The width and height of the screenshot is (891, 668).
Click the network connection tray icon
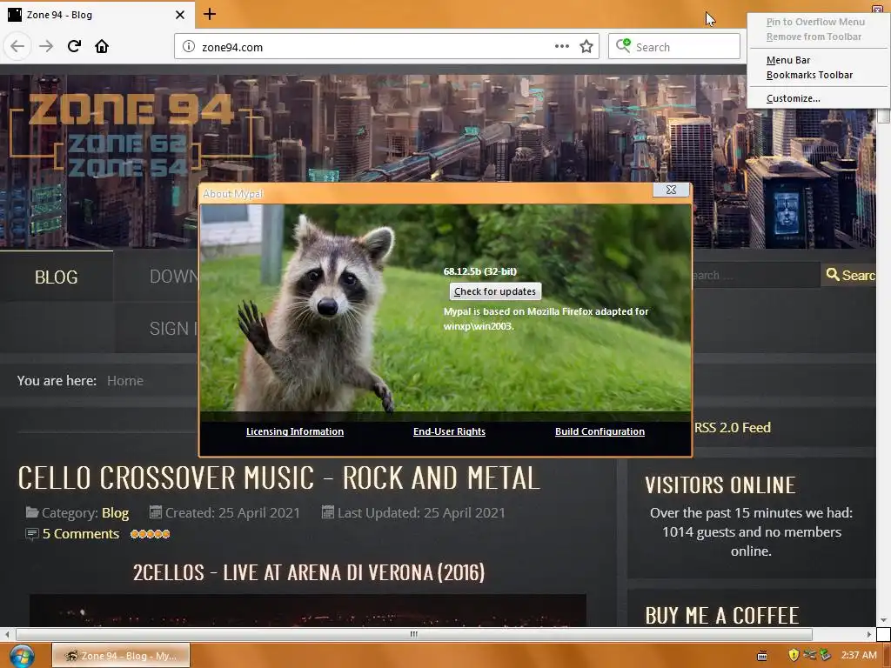click(809, 655)
